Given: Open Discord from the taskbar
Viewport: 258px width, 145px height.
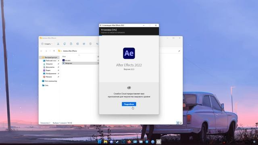Looking at the screenshot, I should 111,142.
